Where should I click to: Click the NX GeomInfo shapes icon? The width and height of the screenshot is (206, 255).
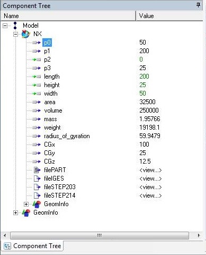pos(37,204)
